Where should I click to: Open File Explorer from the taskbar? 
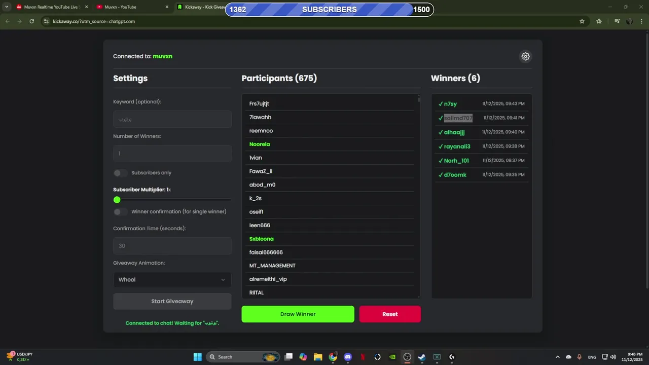pyautogui.click(x=318, y=357)
